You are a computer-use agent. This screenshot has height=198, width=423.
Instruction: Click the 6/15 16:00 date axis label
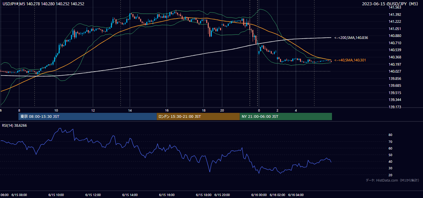pyautogui.click(x=167, y=195)
